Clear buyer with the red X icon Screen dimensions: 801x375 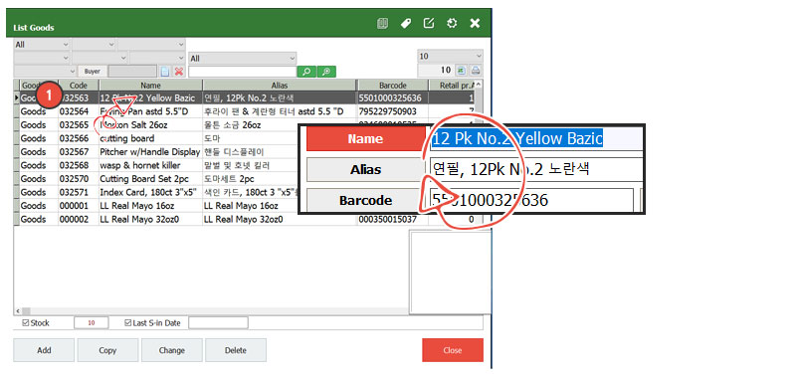[x=179, y=72]
